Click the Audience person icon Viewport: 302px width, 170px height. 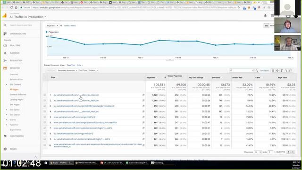pyautogui.click(x=5, y=53)
